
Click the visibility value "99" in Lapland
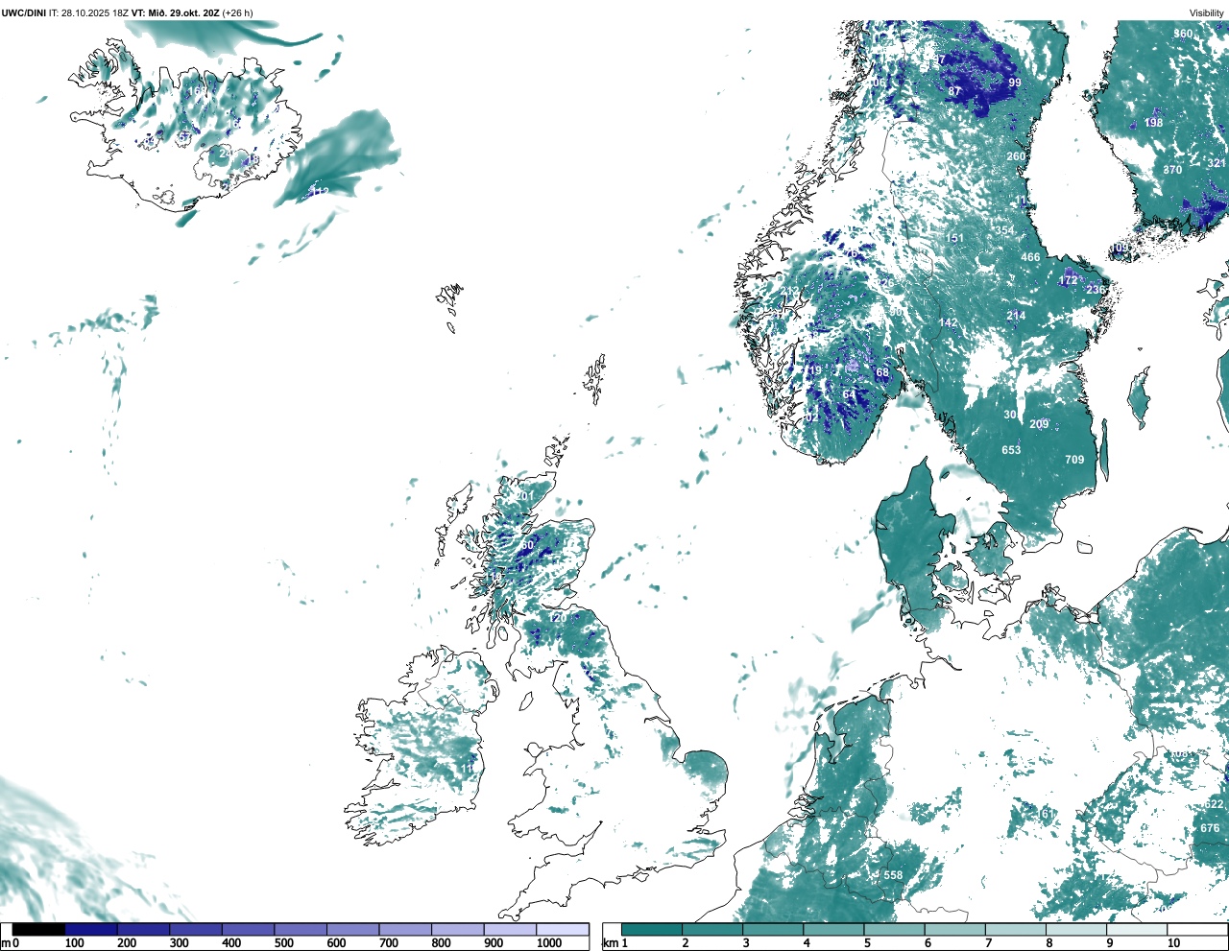tap(1015, 83)
